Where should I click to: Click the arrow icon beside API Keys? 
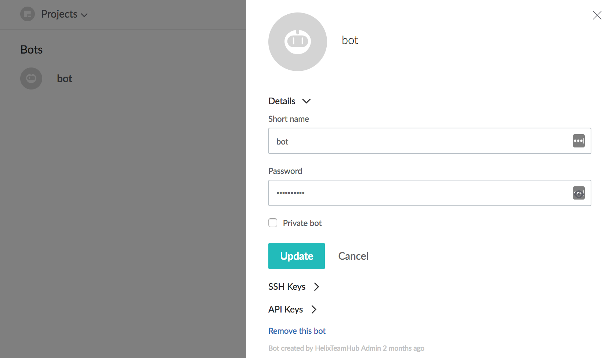pyautogui.click(x=314, y=309)
